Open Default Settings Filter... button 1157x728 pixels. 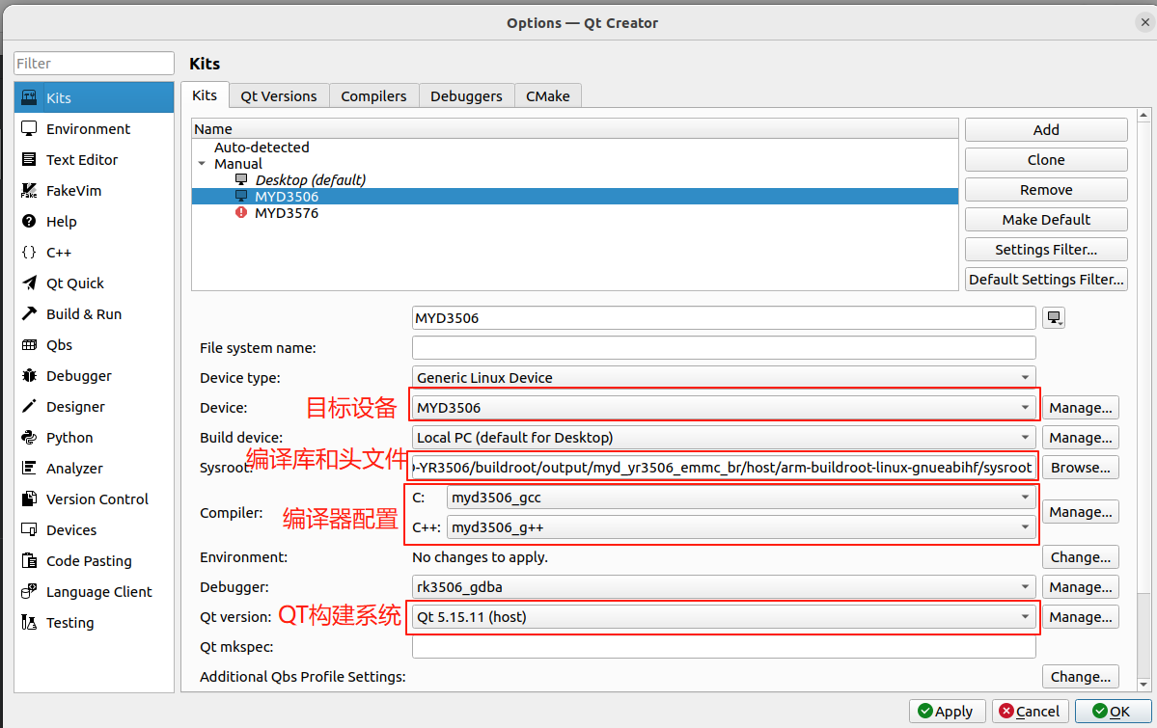point(1046,279)
